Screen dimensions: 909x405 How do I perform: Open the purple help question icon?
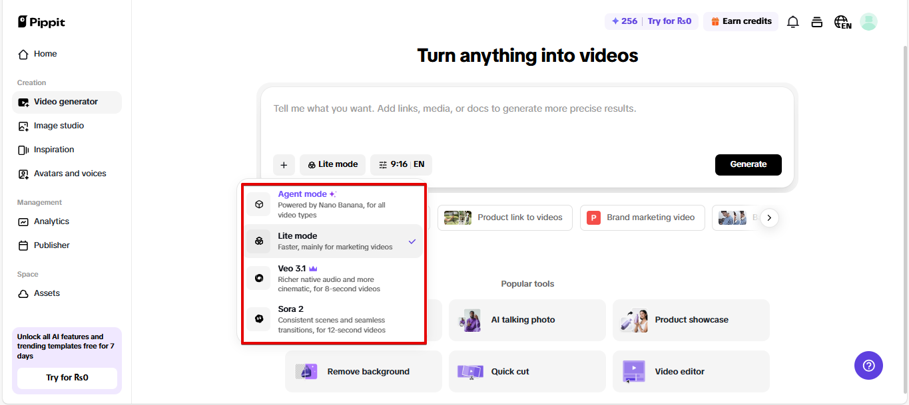[x=868, y=366]
